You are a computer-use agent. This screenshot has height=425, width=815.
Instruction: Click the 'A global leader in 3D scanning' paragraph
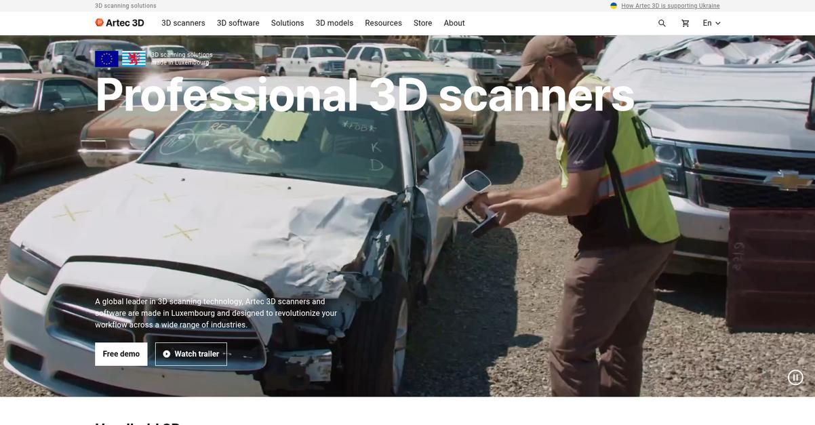pyautogui.click(x=216, y=313)
